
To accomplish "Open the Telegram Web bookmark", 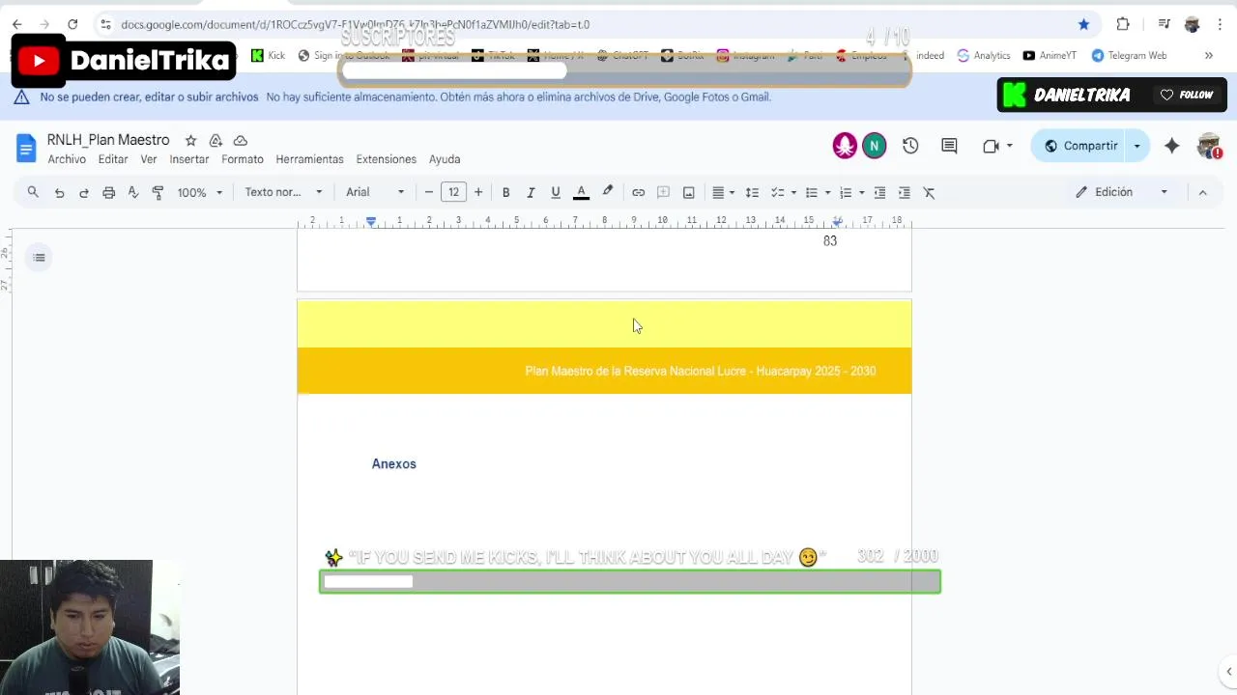I will (x=1129, y=55).
